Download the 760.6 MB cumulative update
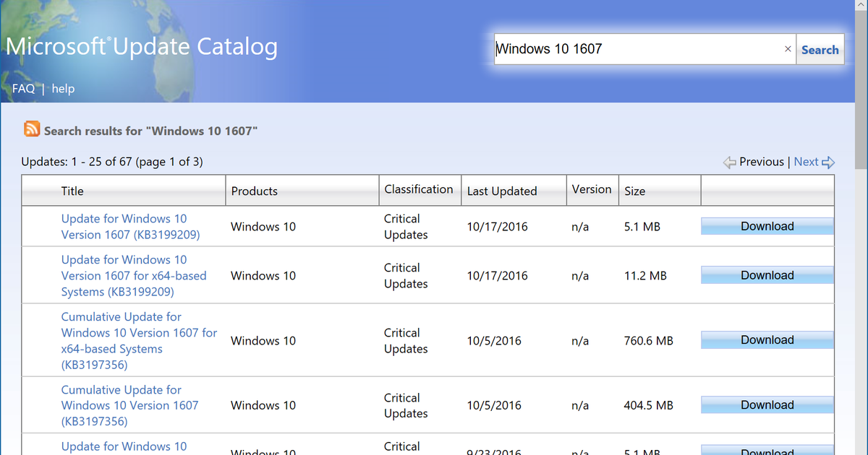The image size is (868, 455). pyautogui.click(x=767, y=339)
